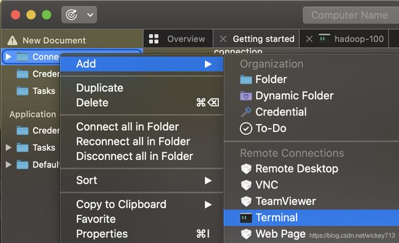Click the VNC connection icon

pos(246,185)
